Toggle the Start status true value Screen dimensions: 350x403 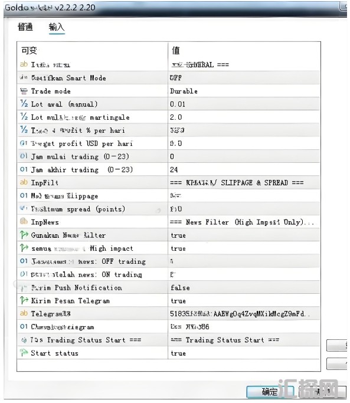point(244,353)
